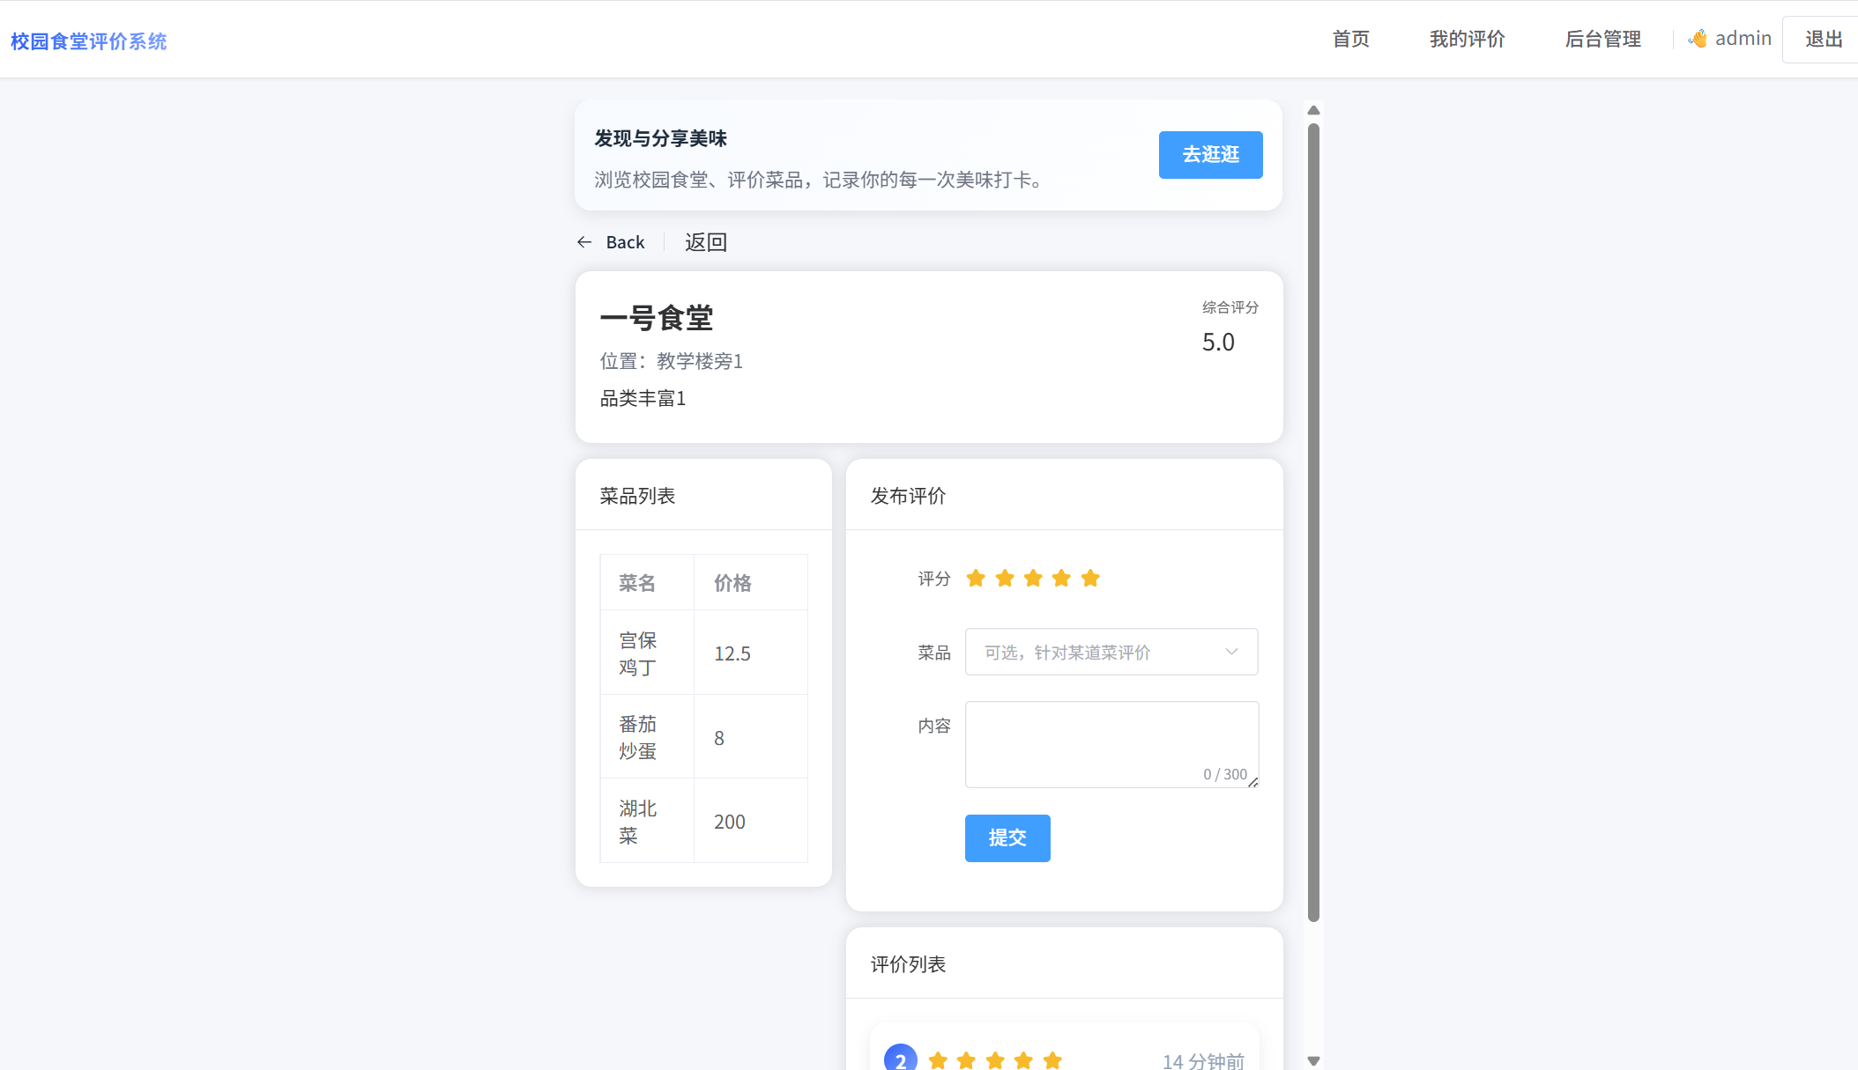Click the Back text link
Viewport: 1858px width, 1070px height.
click(625, 242)
